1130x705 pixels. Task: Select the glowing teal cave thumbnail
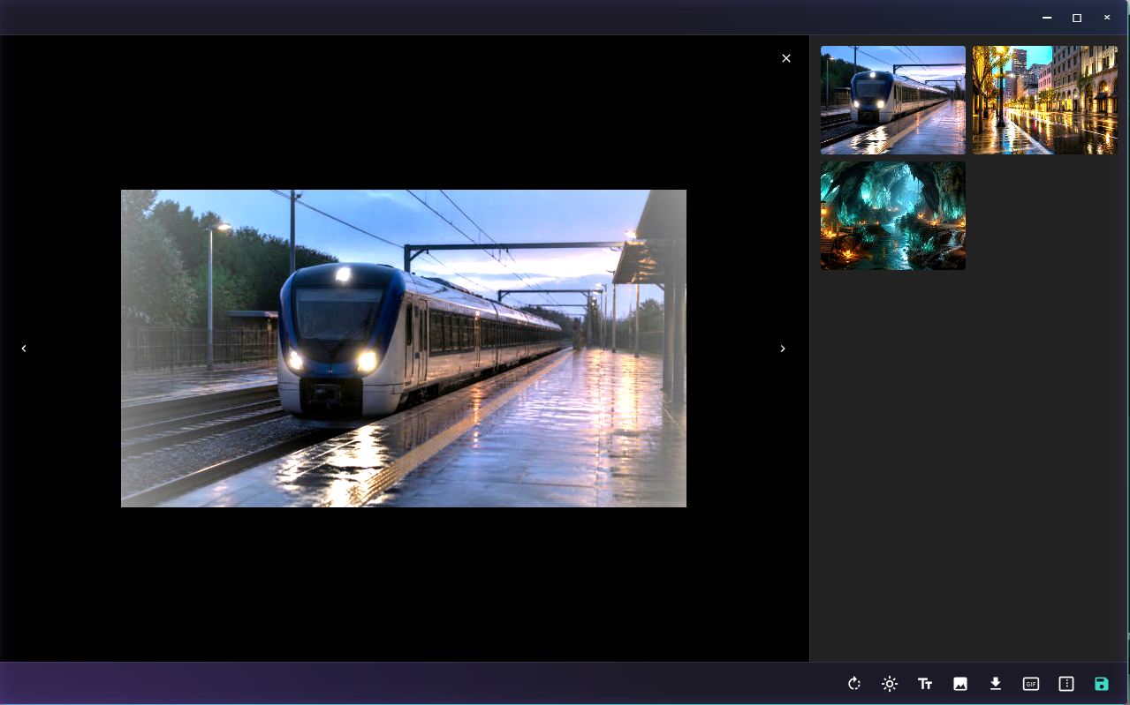point(893,215)
